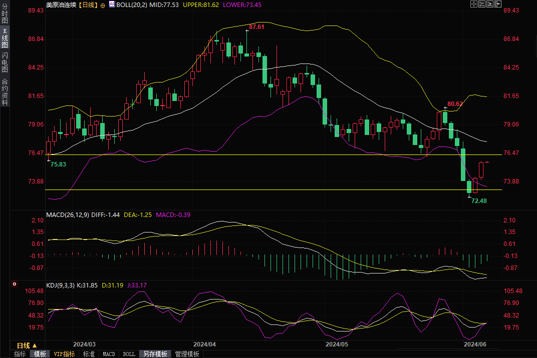The image size is (537, 358).
Task: Click the 管理模板 button
Action: [x=186, y=354]
